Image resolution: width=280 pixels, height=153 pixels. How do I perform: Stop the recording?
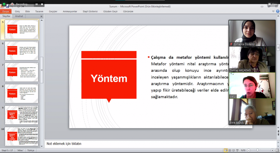[x=42, y=4]
